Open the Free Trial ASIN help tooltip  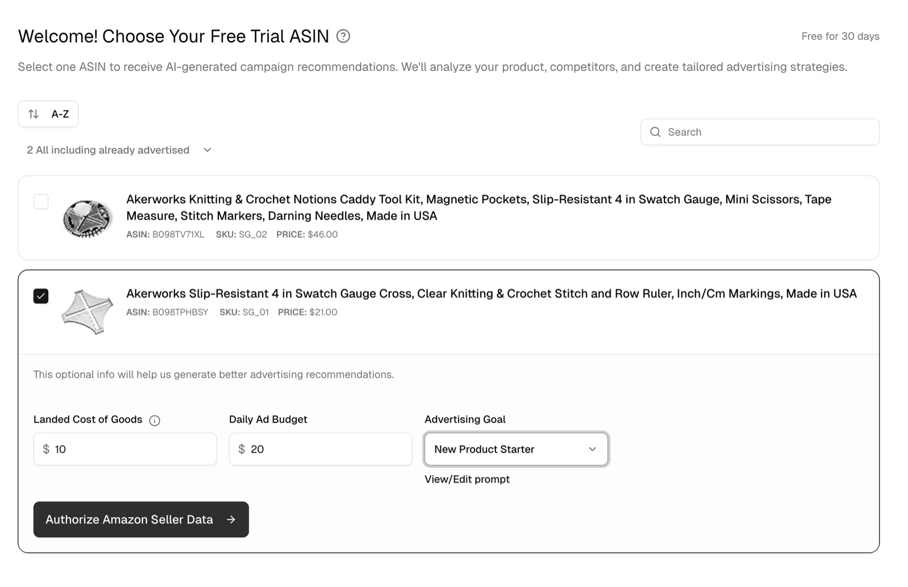tap(343, 36)
